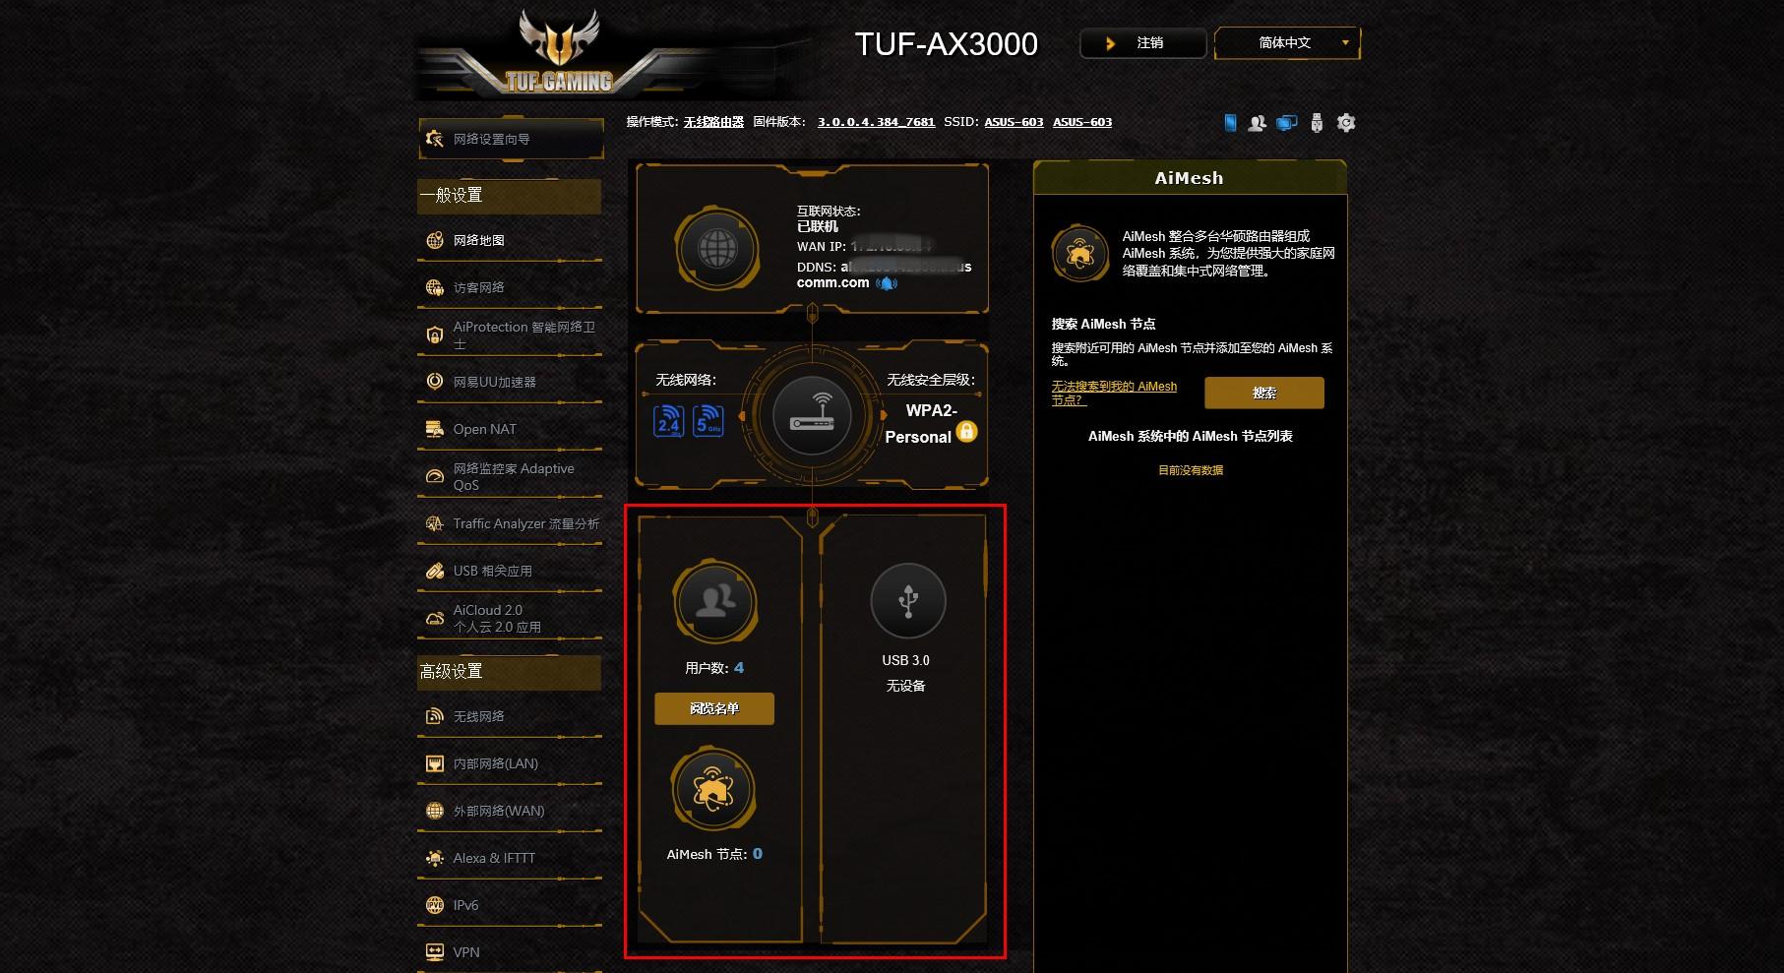
Task: Open AiProtection 智能网络卫士 menu item
Action: coord(510,334)
